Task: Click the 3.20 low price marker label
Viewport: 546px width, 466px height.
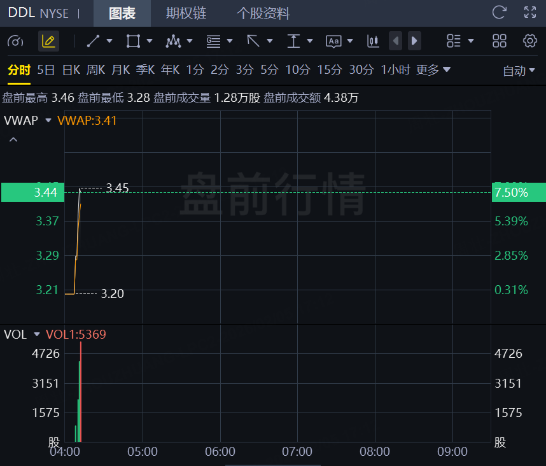Action: click(x=112, y=293)
